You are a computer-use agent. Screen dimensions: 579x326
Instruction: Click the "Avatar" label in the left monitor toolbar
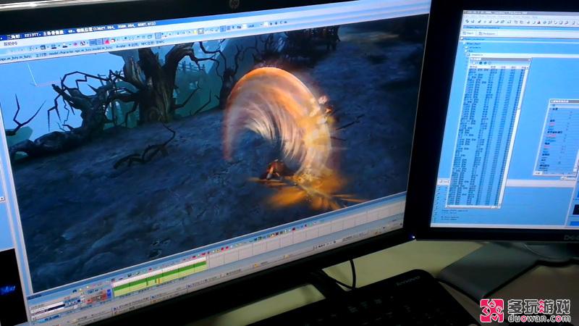pyautogui.click(x=121, y=47)
